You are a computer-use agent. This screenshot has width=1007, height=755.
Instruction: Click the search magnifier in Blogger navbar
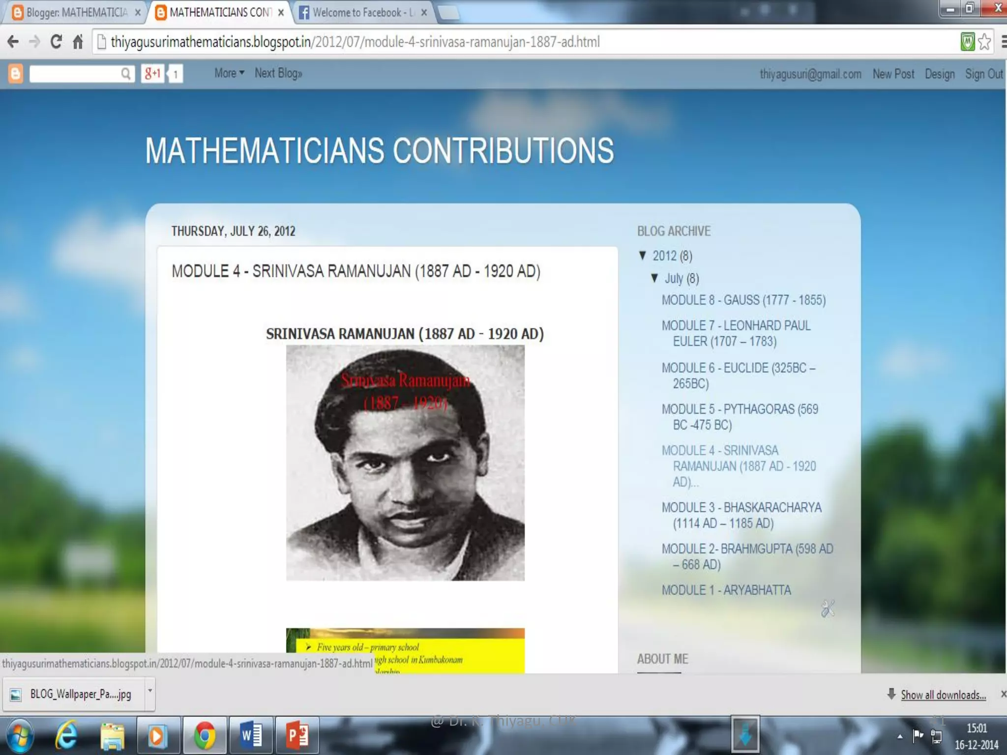pos(126,74)
